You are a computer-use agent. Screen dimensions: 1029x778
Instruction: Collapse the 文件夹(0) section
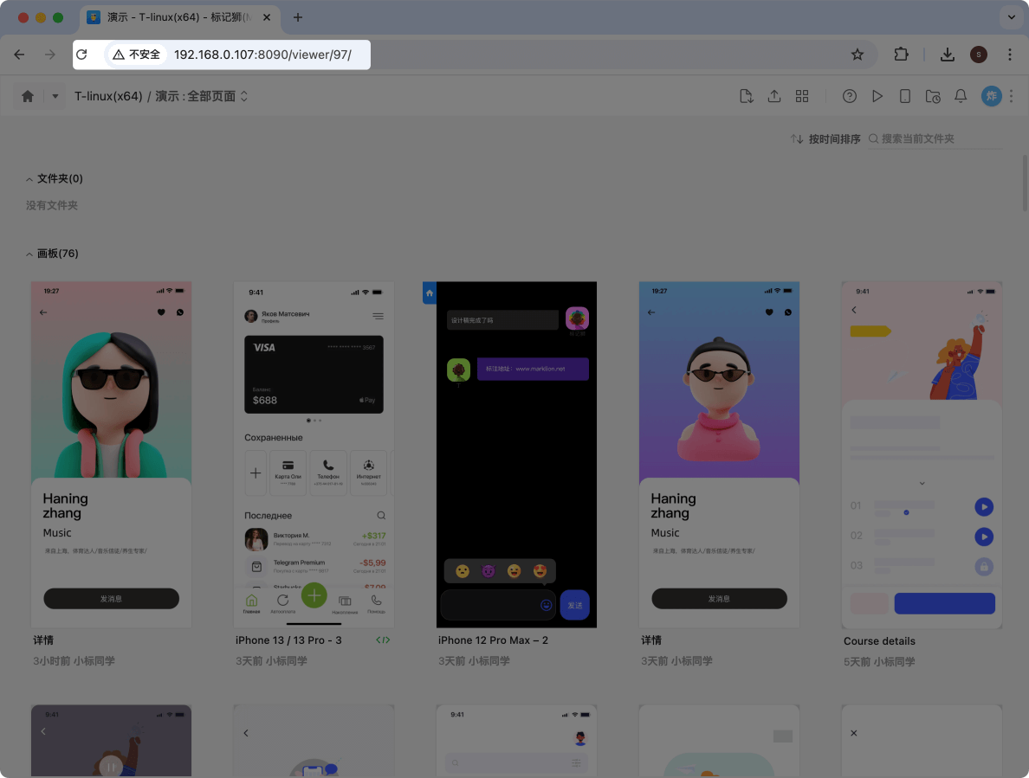click(x=29, y=178)
